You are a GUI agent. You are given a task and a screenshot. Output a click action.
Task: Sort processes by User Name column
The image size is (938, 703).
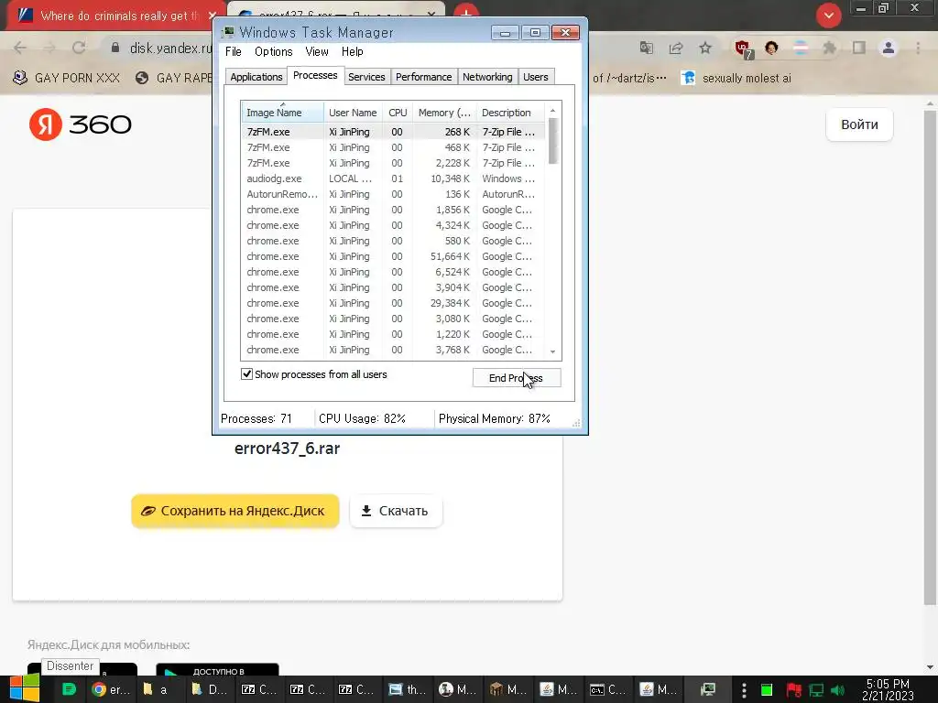point(353,113)
